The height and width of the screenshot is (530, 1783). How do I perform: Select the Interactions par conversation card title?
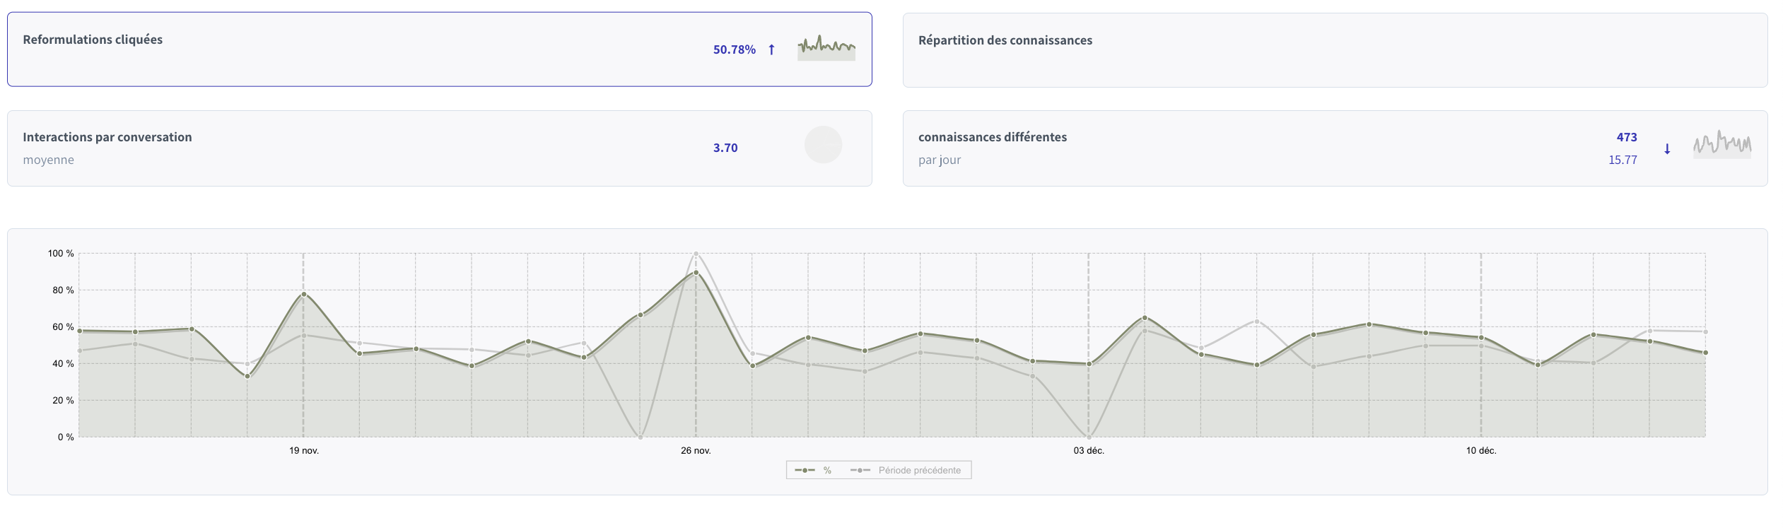[107, 137]
